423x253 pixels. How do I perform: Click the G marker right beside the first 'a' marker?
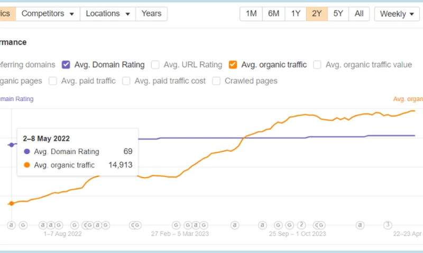pyautogui.click(x=23, y=225)
